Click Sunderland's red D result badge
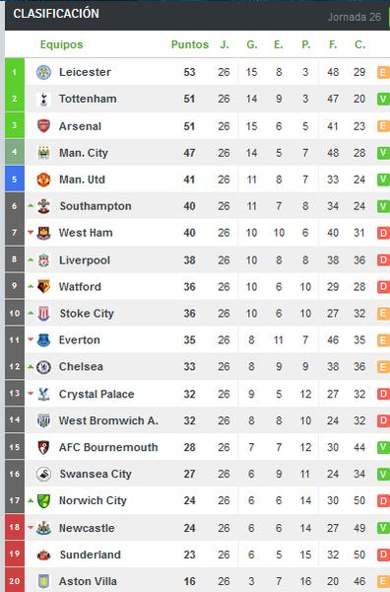 pos(383,555)
